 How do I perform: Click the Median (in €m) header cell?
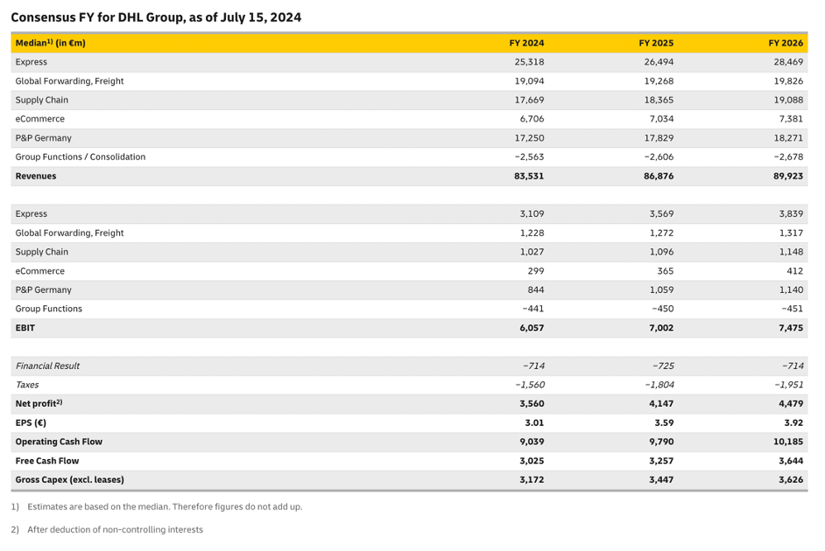click(x=50, y=42)
